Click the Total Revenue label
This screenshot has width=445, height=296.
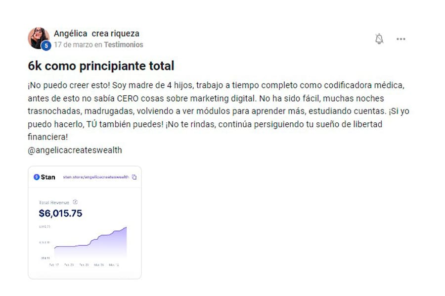tap(54, 202)
